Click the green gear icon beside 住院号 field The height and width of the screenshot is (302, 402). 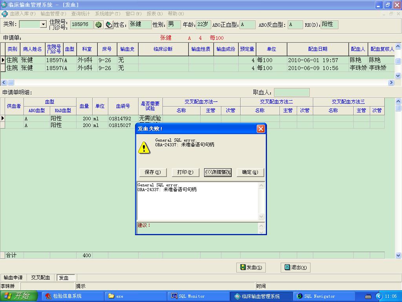point(99,25)
